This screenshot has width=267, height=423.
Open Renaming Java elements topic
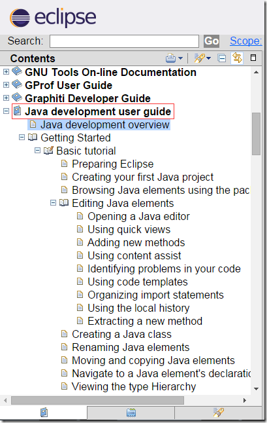pyautogui.click(x=131, y=347)
